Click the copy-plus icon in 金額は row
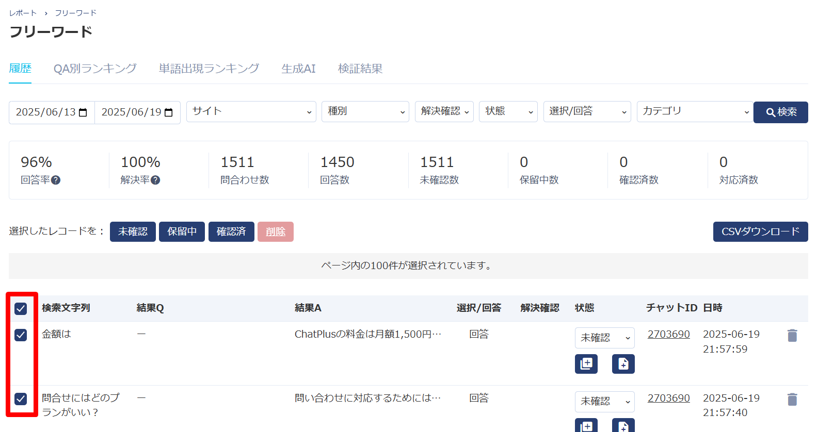 [586, 364]
